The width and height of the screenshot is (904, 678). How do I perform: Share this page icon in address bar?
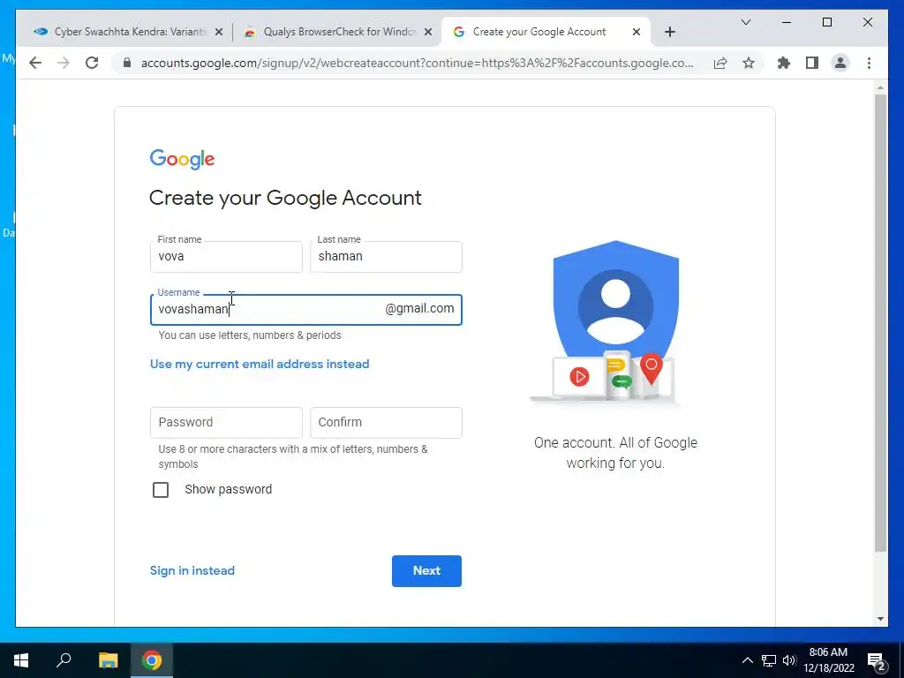(720, 63)
